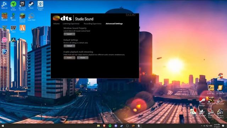Select the orange FiveM desktop icon
227x128 pixels.
[x=22, y=29]
